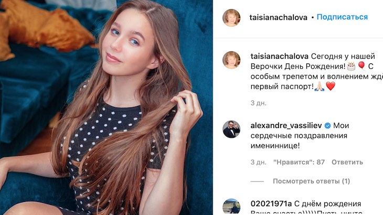Click the caption timestamp 3 дн.
The width and height of the screenshot is (383, 215).
[x=259, y=103]
